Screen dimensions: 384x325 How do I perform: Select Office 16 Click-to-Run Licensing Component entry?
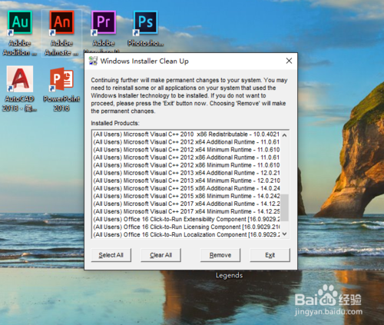186,227
